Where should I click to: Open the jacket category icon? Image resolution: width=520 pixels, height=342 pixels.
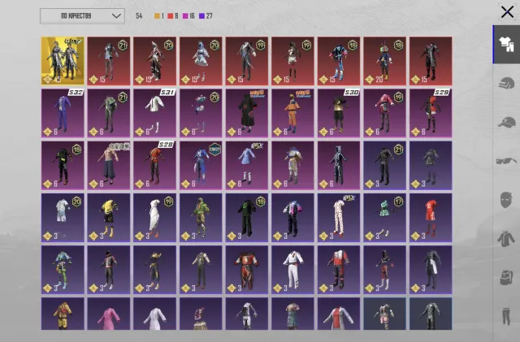[506, 239]
